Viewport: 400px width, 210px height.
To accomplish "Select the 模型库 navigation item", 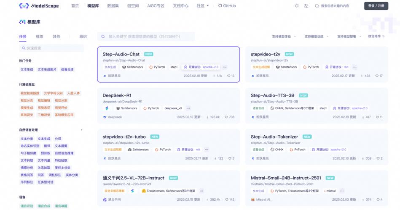I will coord(93,5).
